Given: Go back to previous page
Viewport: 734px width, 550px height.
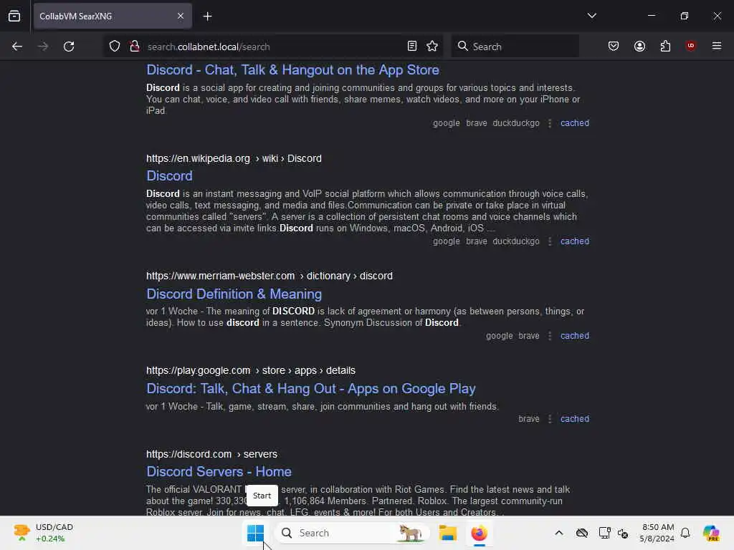Looking at the screenshot, I should tap(17, 47).
